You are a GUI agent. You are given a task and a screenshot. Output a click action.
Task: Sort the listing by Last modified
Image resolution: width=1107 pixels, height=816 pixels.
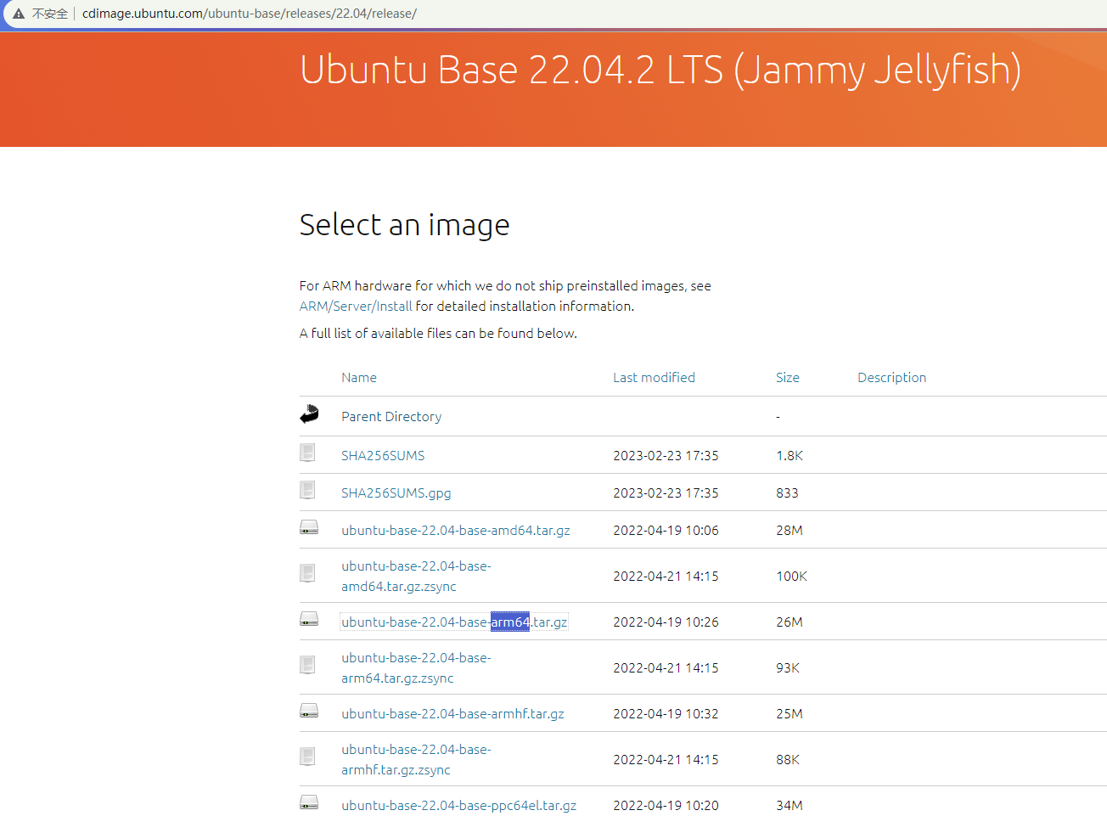pyautogui.click(x=654, y=378)
